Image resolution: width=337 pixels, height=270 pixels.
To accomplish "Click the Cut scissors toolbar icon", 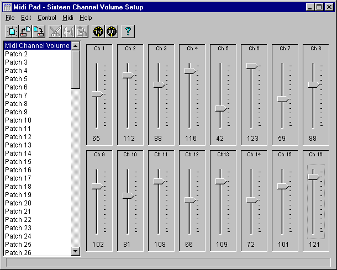I will pyautogui.click(x=55, y=31).
